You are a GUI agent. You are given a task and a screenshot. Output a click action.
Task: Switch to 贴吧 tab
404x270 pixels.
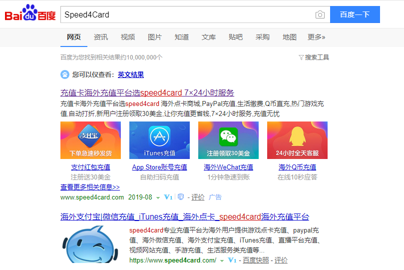[x=236, y=37]
